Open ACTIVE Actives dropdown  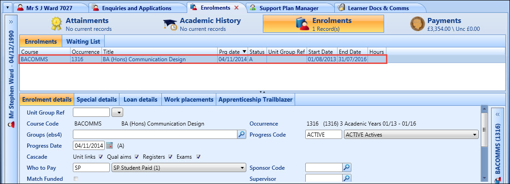coord(411,134)
